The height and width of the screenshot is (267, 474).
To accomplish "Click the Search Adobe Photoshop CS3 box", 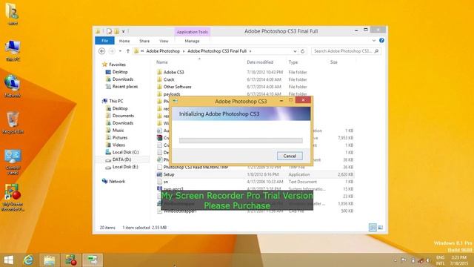I will pyautogui.click(x=346, y=51).
